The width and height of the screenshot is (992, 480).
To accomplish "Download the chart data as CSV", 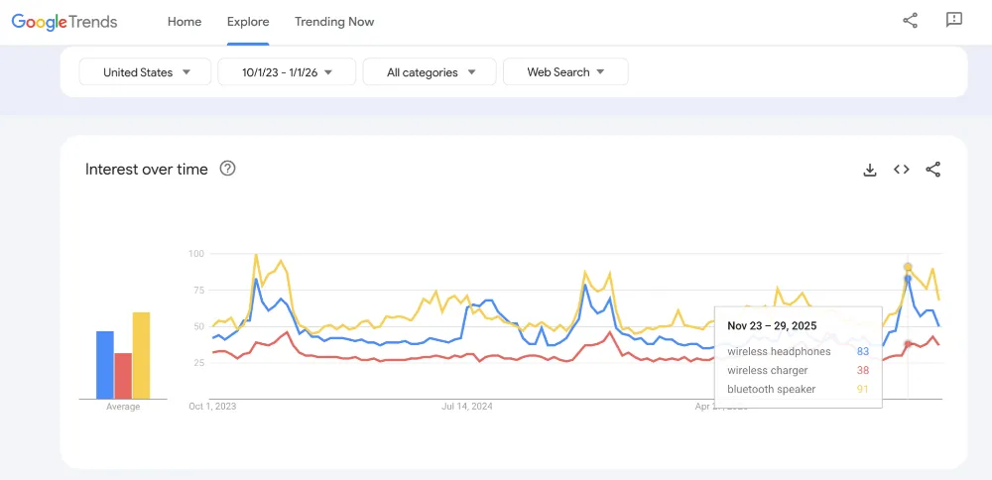I will tap(870, 170).
